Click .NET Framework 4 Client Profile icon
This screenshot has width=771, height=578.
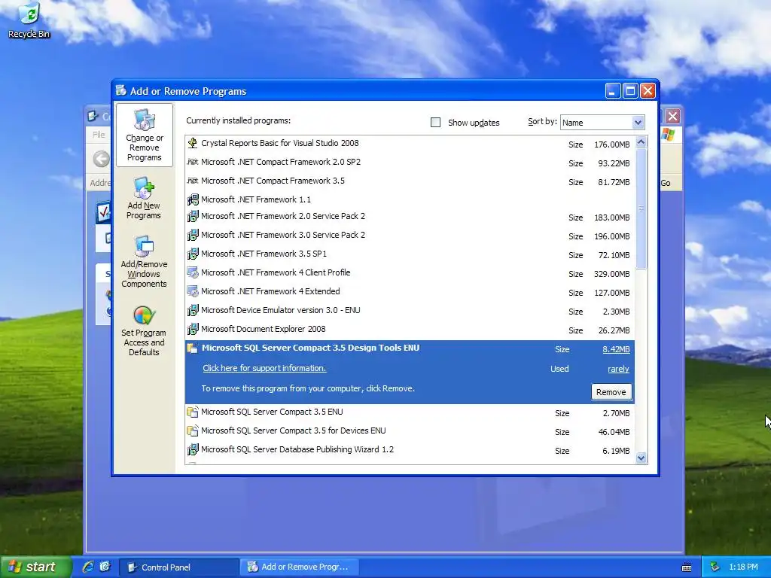click(x=193, y=272)
